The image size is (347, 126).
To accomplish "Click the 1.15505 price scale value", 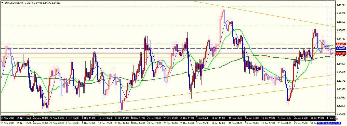I will point(341,14).
